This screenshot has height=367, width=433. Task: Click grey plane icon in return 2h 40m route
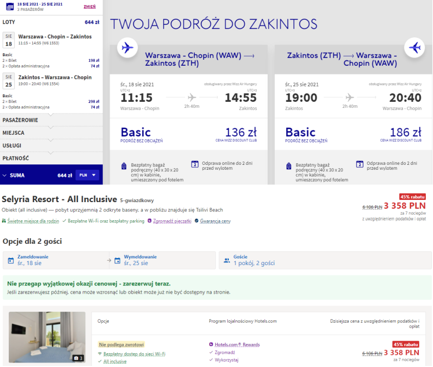tap(350, 98)
